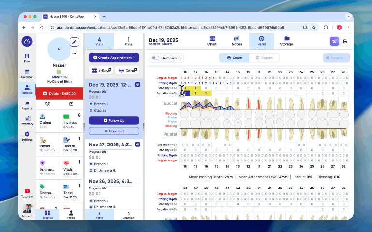Click the Follow Up button
Screen dimensions: 372x232
pos(114,120)
